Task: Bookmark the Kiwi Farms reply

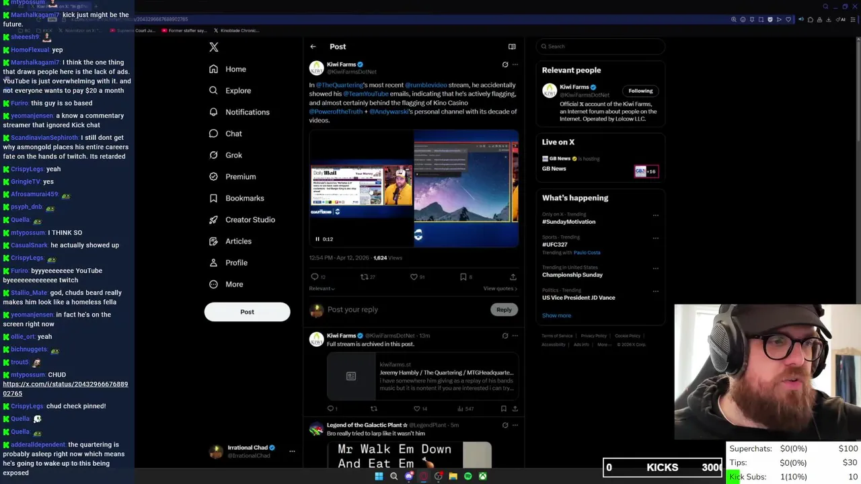Action: click(503, 409)
